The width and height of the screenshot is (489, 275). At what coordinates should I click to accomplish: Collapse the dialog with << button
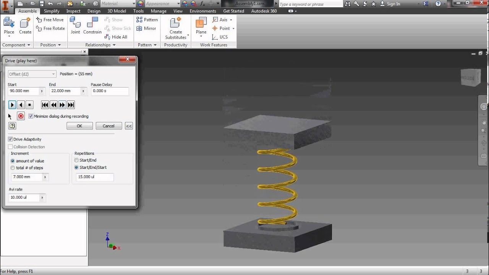point(129,126)
